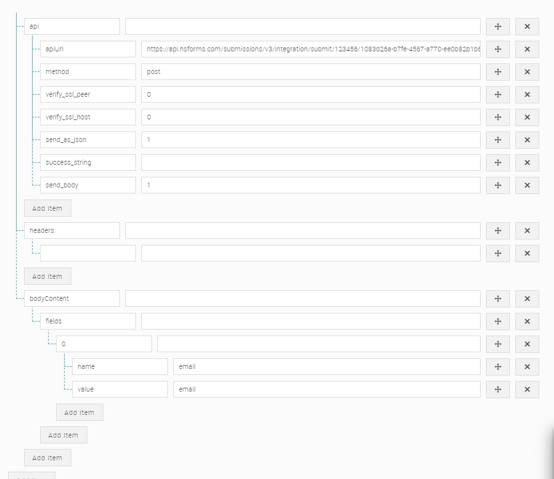The image size is (554, 479).
Task: Click the name value field containing email
Action: click(326, 366)
